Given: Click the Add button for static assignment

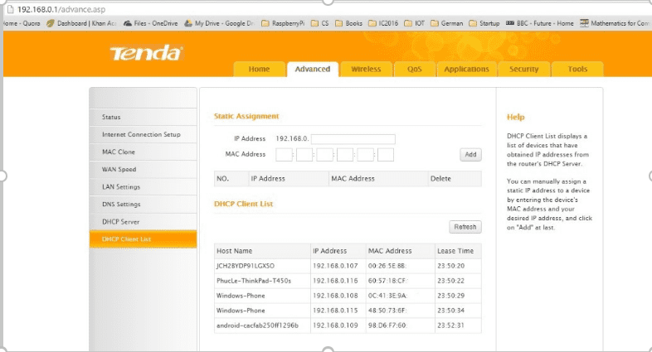Looking at the screenshot, I should tap(470, 155).
